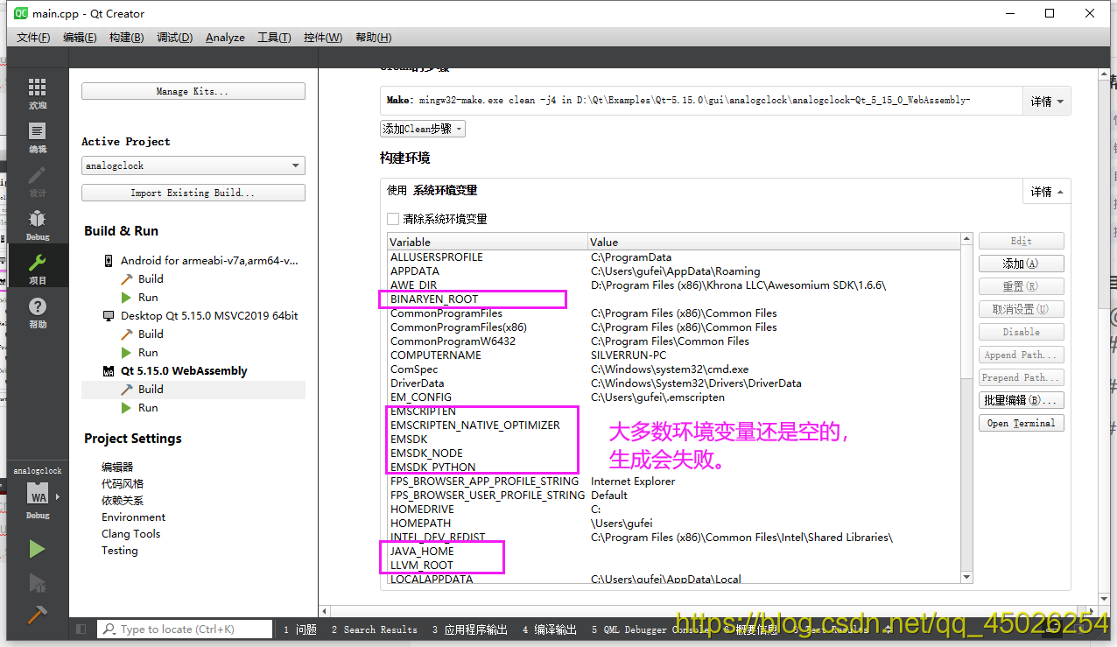The width and height of the screenshot is (1117, 647).
Task: Click the Manage Kits button
Action: (x=193, y=90)
